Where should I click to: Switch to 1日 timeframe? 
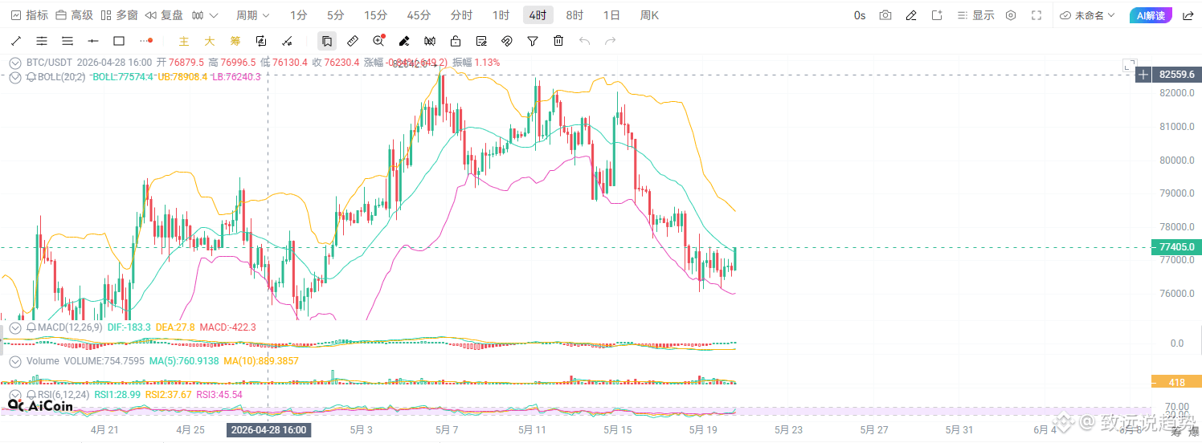click(x=611, y=15)
